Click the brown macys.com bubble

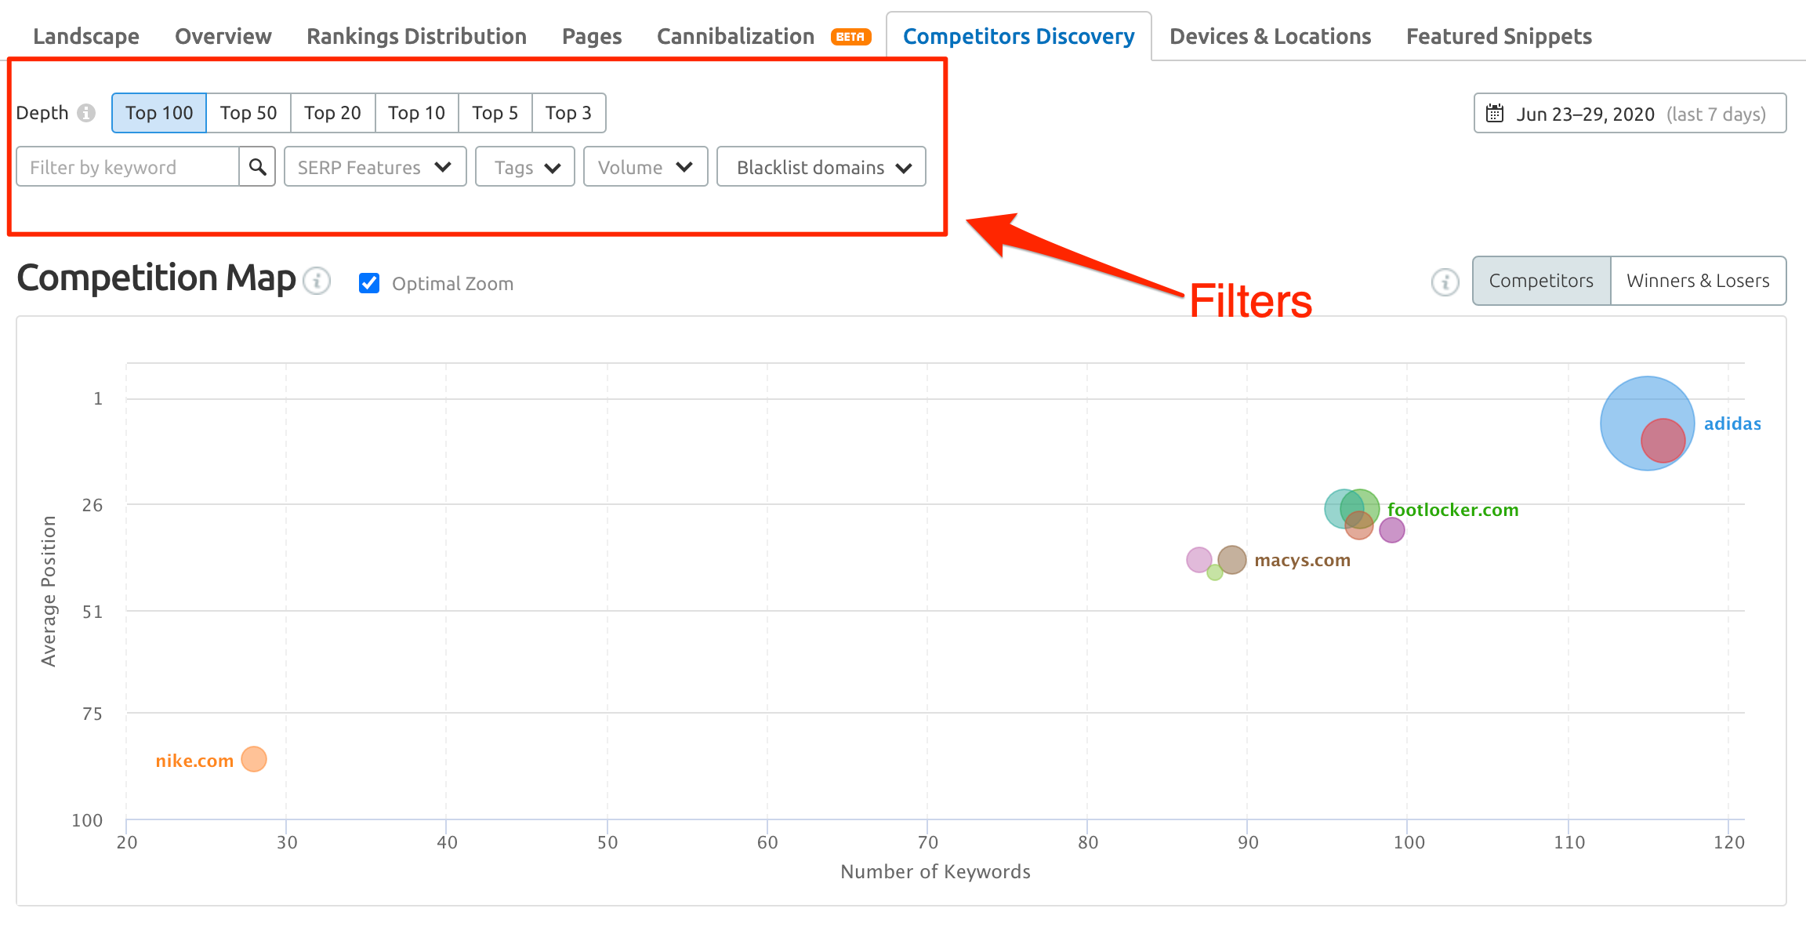(x=1232, y=560)
